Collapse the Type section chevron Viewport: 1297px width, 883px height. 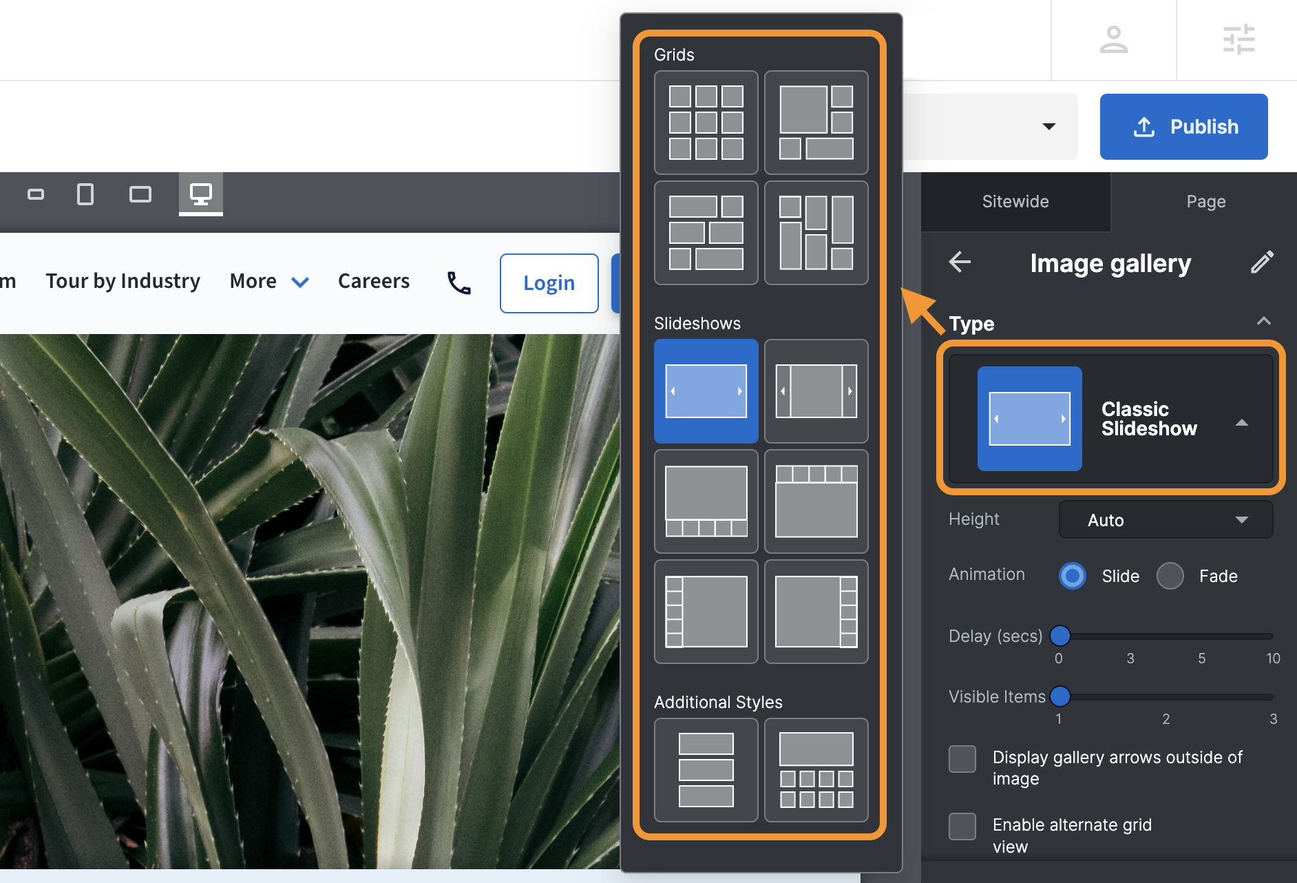(1263, 322)
